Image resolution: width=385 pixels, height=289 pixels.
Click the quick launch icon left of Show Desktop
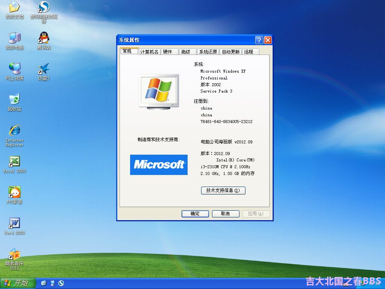tap(44, 283)
